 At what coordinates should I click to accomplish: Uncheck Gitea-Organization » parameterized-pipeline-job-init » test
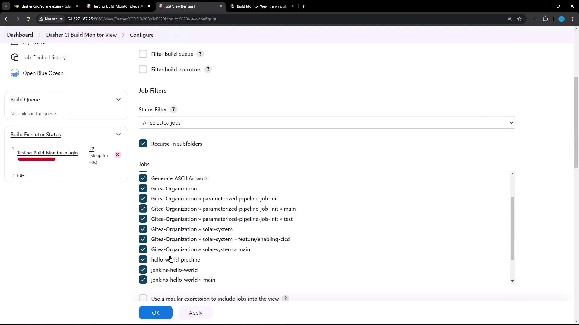pyautogui.click(x=143, y=219)
